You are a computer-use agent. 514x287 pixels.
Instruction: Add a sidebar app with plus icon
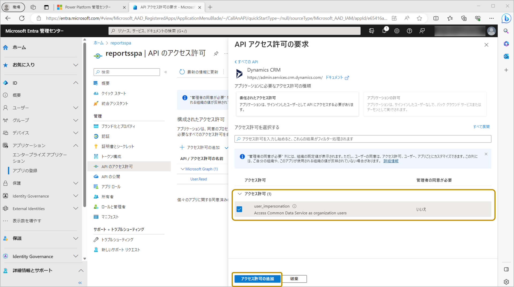pyautogui.click(x=506, y=70)
